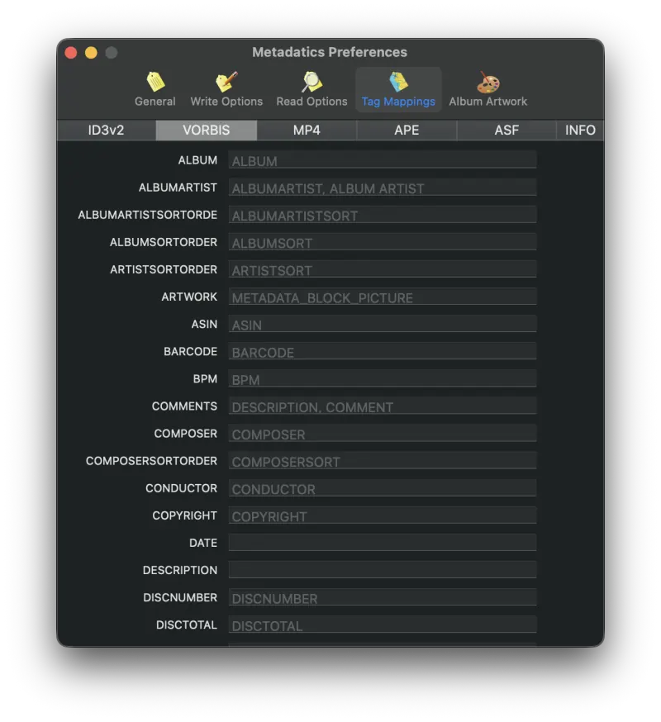661x722 pixels.
Task: Click the ARTWORK row label
Action: coord(189,297)
